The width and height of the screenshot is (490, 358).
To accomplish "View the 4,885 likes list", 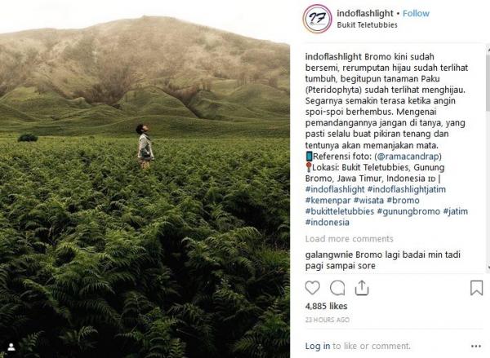I will 326,306.
